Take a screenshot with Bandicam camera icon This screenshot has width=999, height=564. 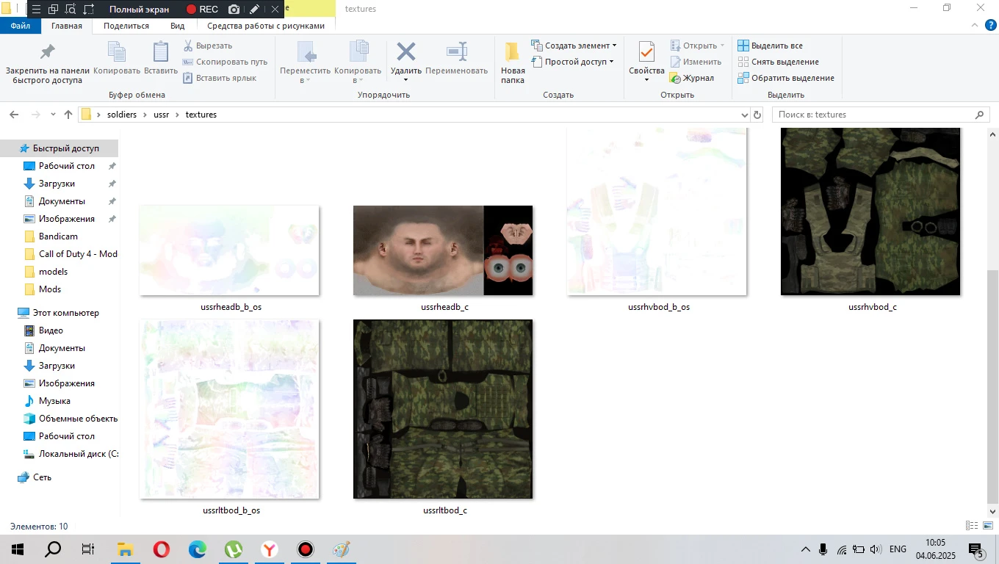pyautogui.click(x=234, y=10)
